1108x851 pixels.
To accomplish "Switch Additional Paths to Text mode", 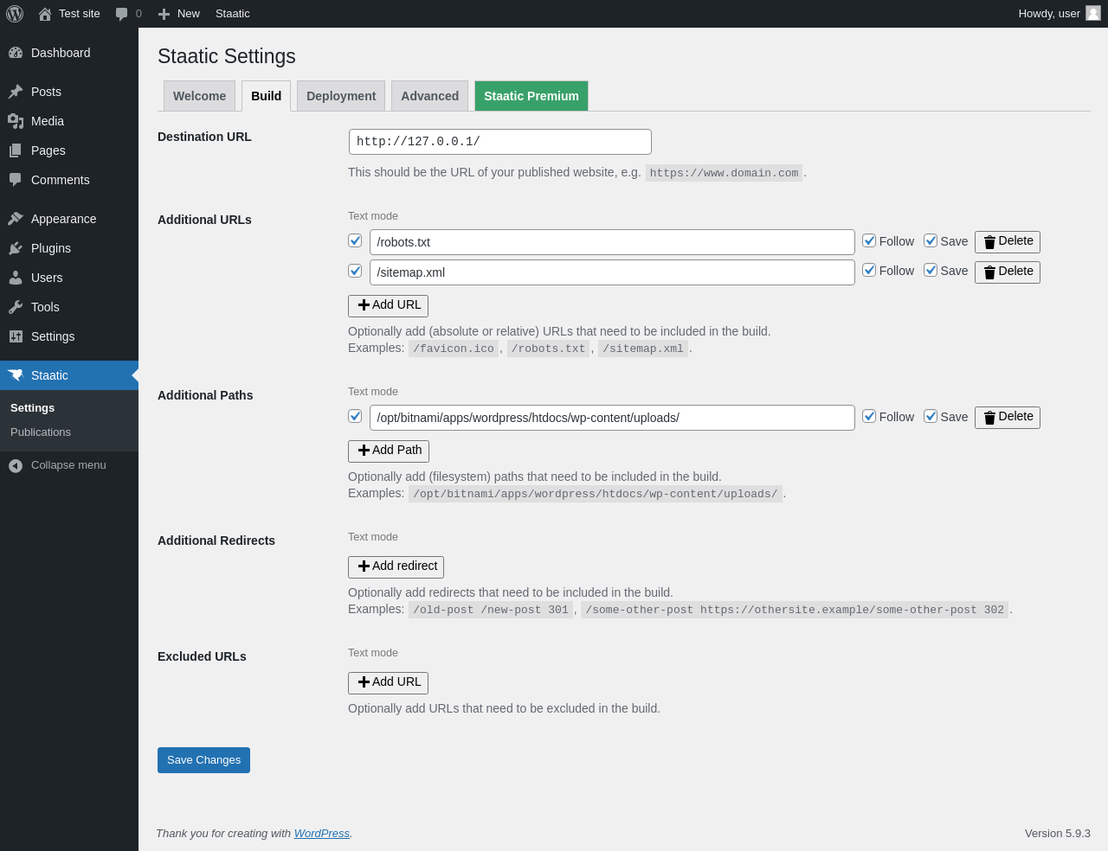I will pos(373,392).
